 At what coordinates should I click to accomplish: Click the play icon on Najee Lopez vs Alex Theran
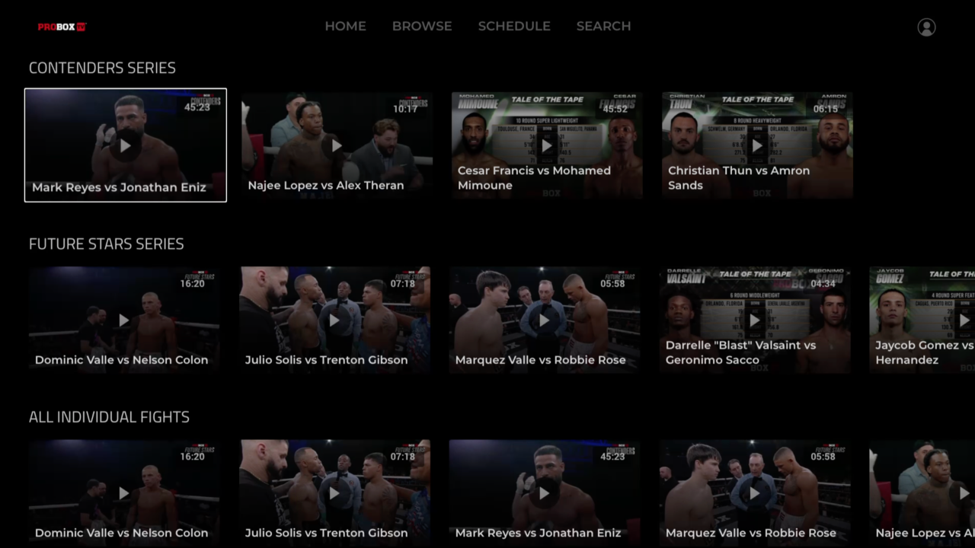[336, 145]
